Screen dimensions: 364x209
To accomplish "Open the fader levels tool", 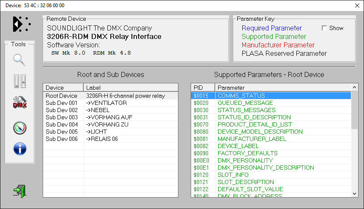I will point(19,81).
